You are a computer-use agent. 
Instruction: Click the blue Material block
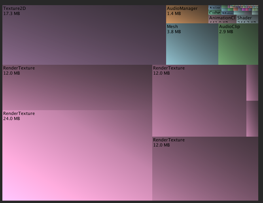(x=227, y=13)
